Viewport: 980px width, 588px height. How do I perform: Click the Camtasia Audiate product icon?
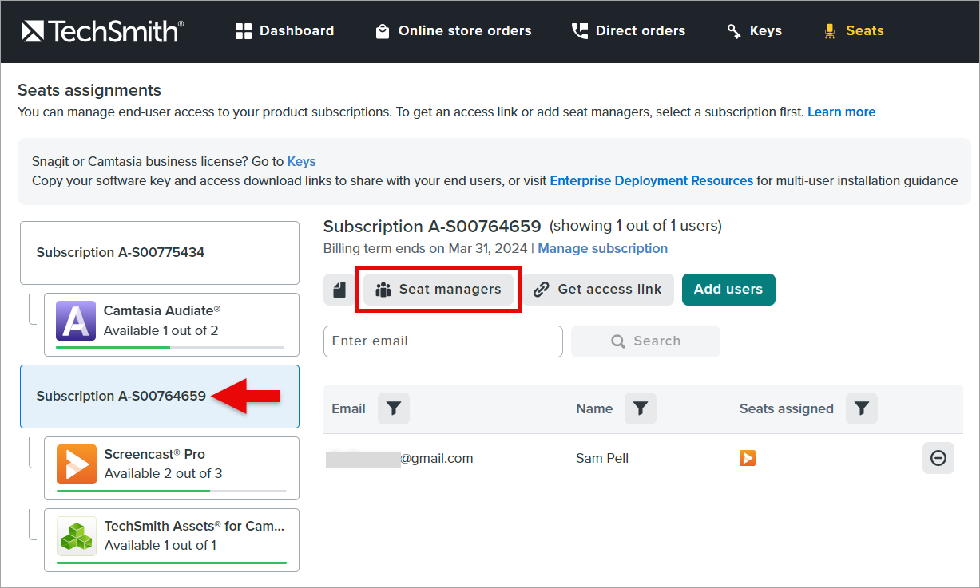[x=76, y=322]
